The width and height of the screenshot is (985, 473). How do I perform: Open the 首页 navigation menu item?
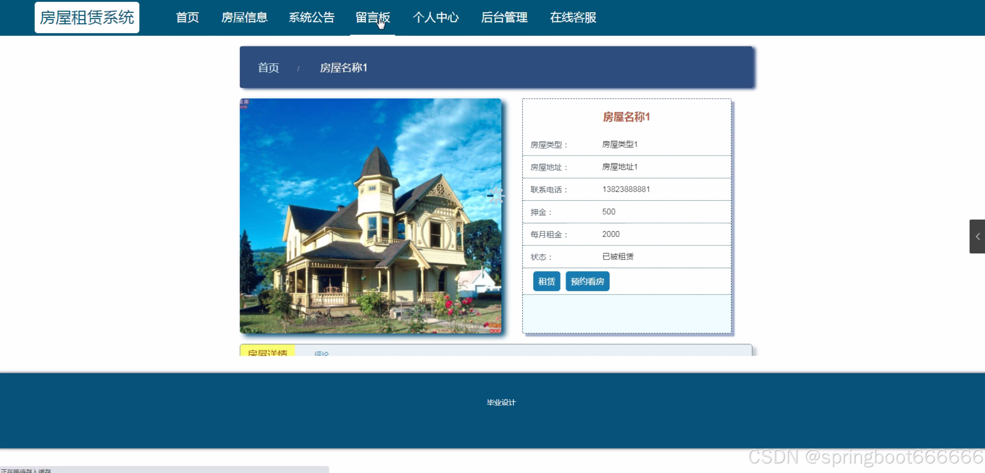coord(187,17)
